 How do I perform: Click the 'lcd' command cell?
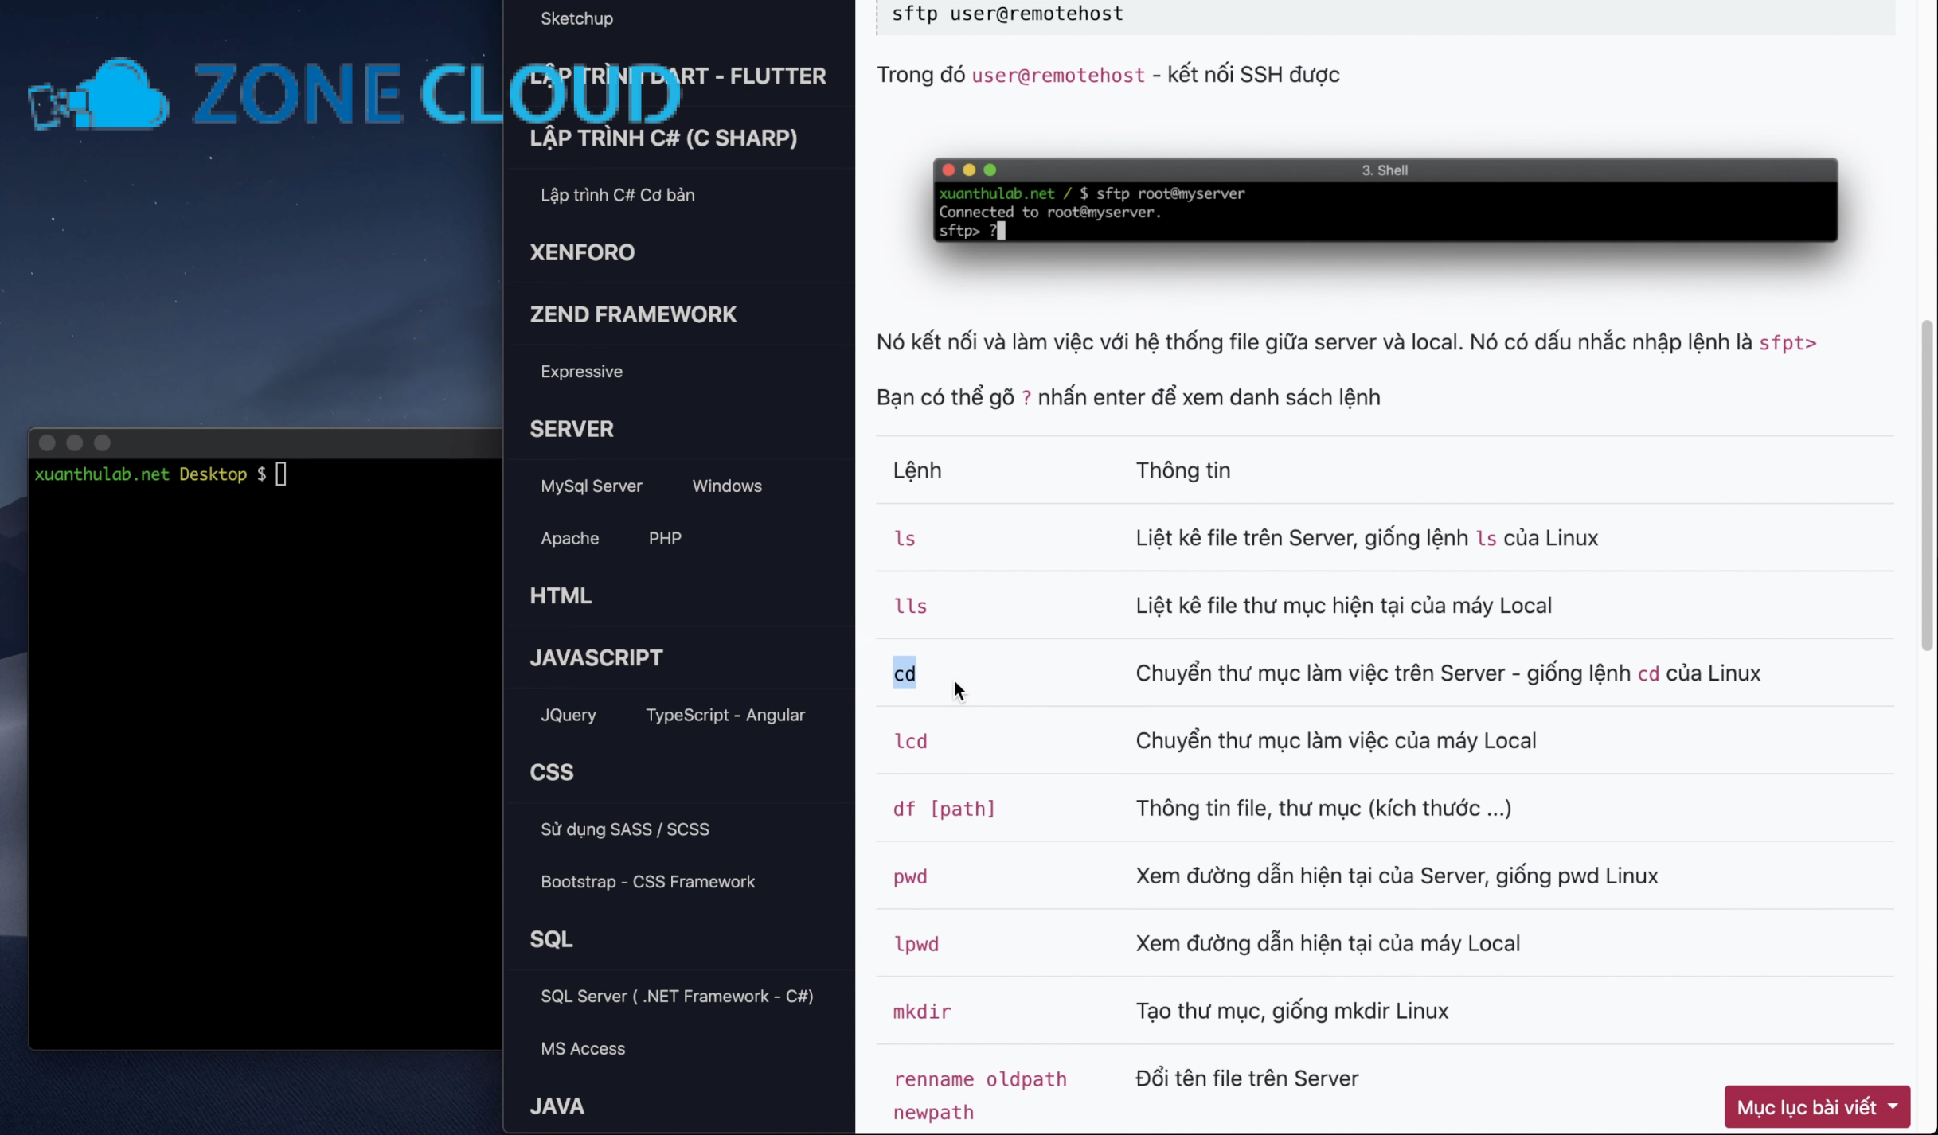pyautogui.click(x=909, y=742)
